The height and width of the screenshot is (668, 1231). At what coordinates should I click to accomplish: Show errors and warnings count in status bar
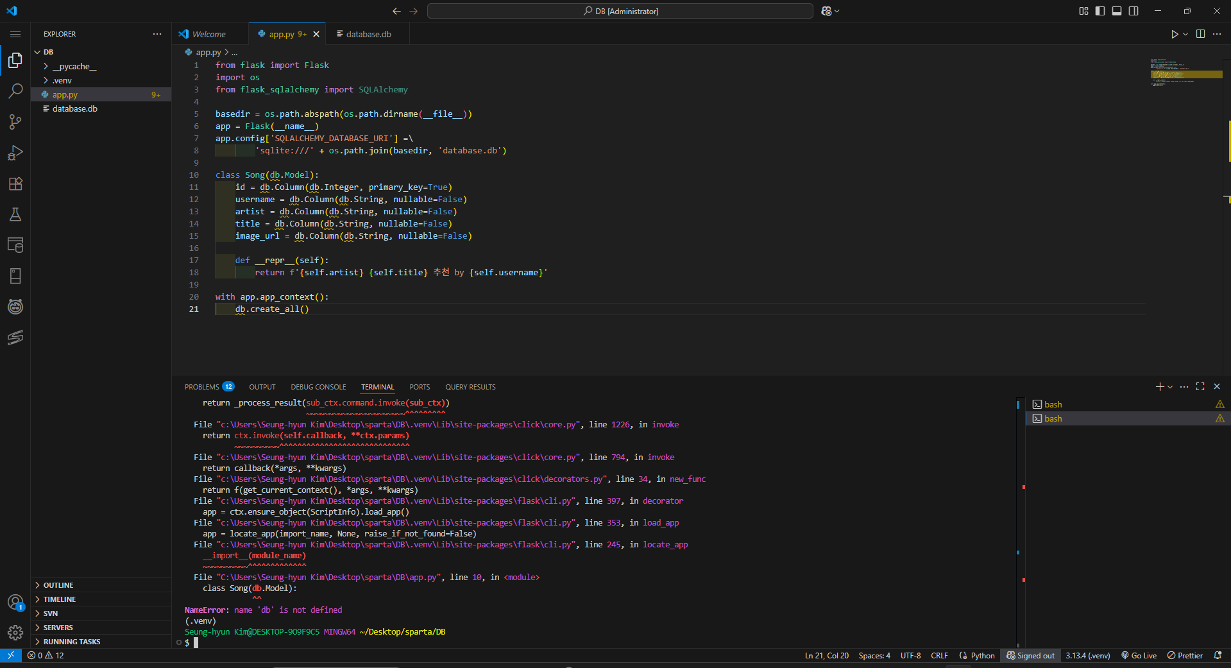pos(46,656)
